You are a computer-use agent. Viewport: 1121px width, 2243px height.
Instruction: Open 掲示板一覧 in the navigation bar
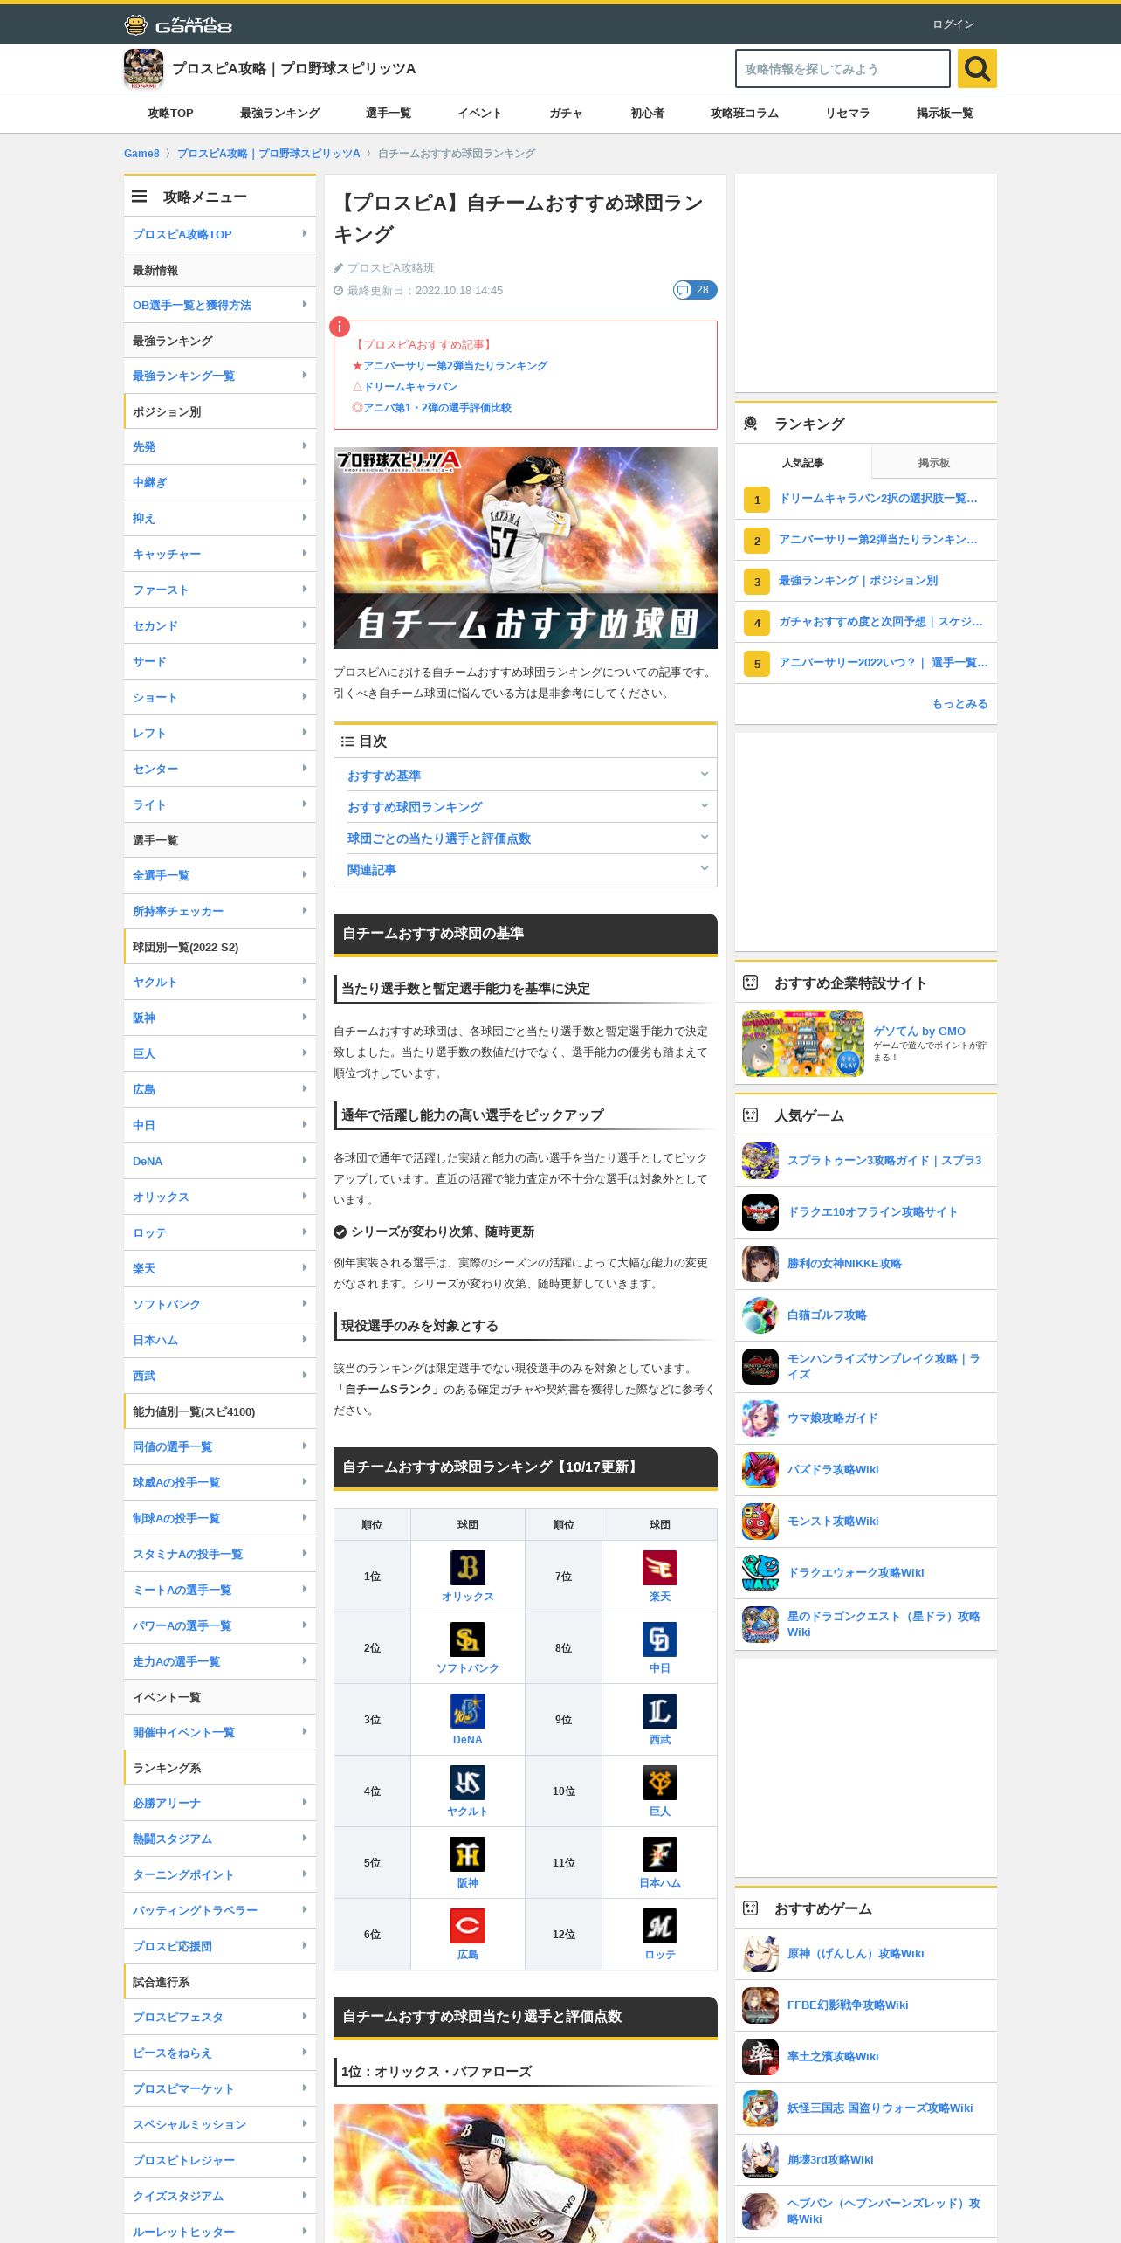coord(945,114)
